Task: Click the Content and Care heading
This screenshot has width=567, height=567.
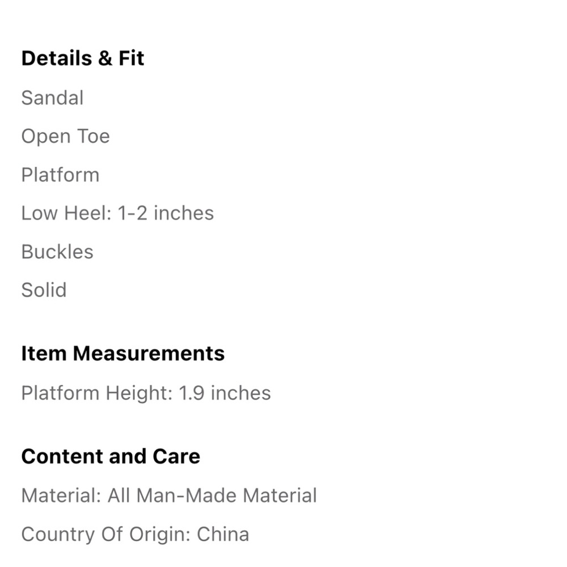Action: (x=111, y=456)
